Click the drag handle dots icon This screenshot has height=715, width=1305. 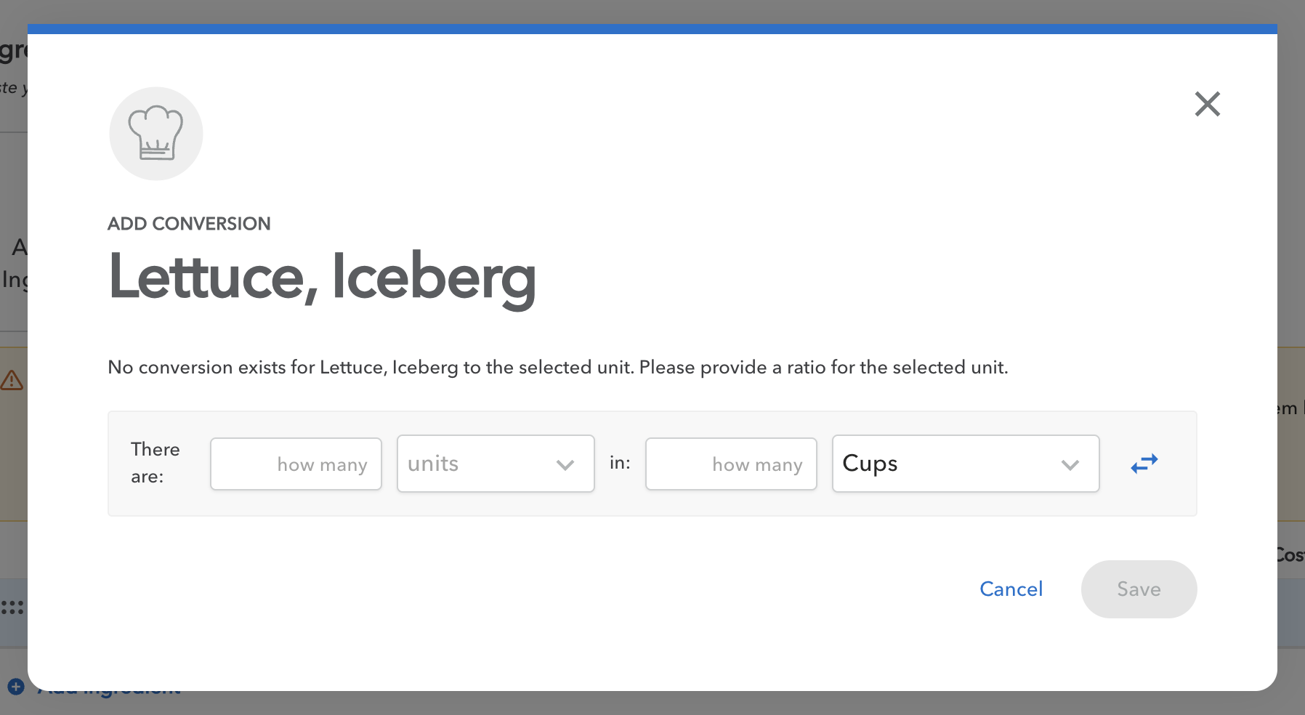12,607
